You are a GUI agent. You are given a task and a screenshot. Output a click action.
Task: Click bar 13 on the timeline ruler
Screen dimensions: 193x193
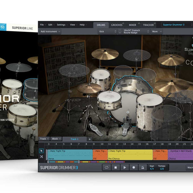click(x=124, y=144)
